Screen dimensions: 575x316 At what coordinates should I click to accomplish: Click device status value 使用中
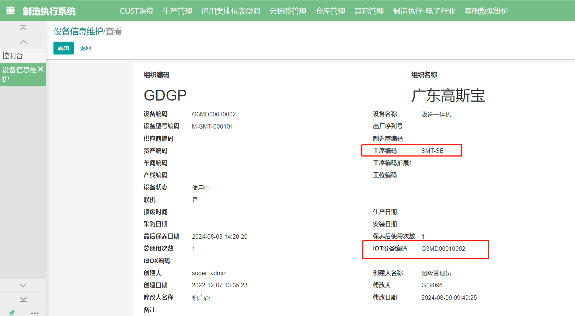coord(201,187)
